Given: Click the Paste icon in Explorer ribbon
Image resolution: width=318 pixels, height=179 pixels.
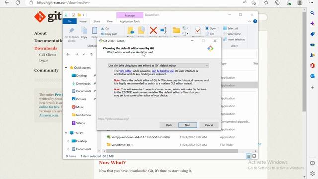Looking at the screenshot, I should 94,31.
